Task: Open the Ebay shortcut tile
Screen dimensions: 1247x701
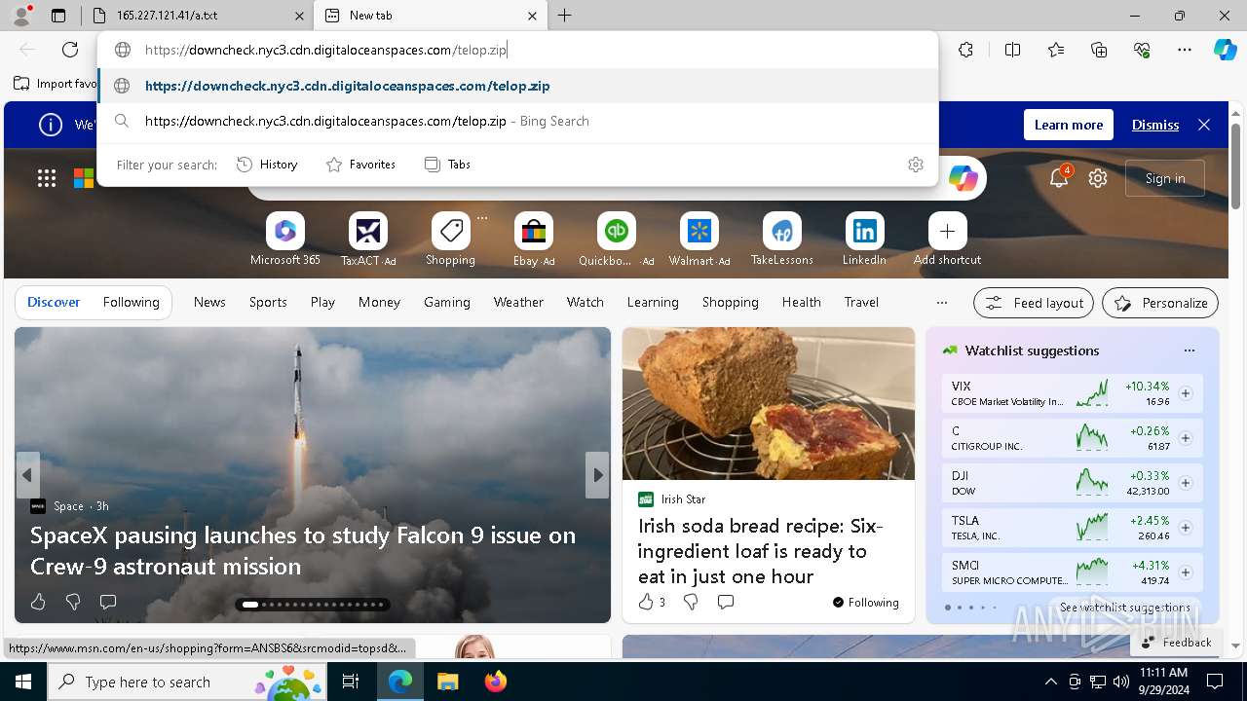Action: click(534, 240)
